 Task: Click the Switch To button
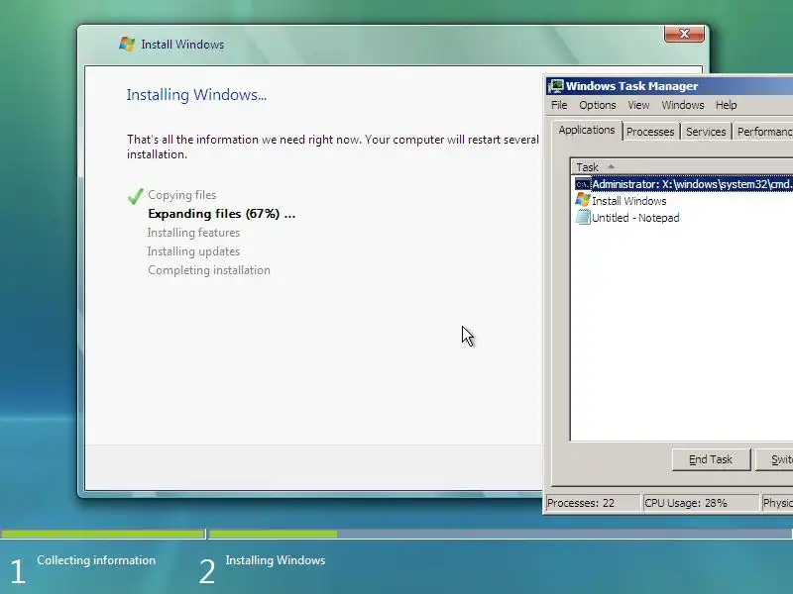[x=775, y=459]
